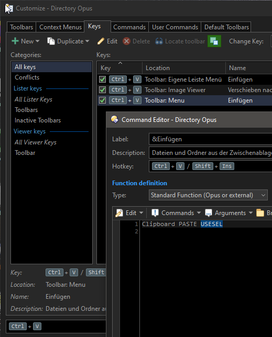Click the Label field containing &Einfügen
Image resolution: width=272 pixels, height=337 pixels.
pos(211,139)
